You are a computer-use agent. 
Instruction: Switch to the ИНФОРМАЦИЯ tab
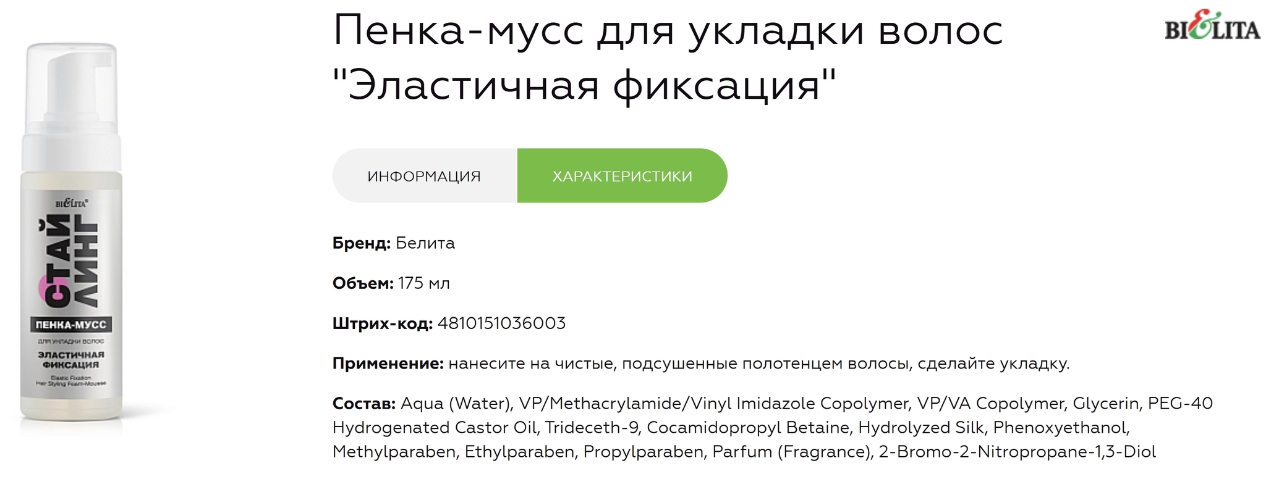click(425, 176)
